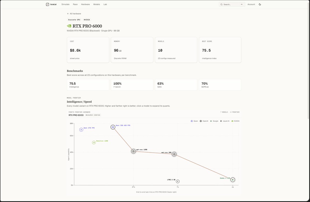The image size is (310, 202).
Task: Click the Google legend icon
Action: click(x=211, y=121)
